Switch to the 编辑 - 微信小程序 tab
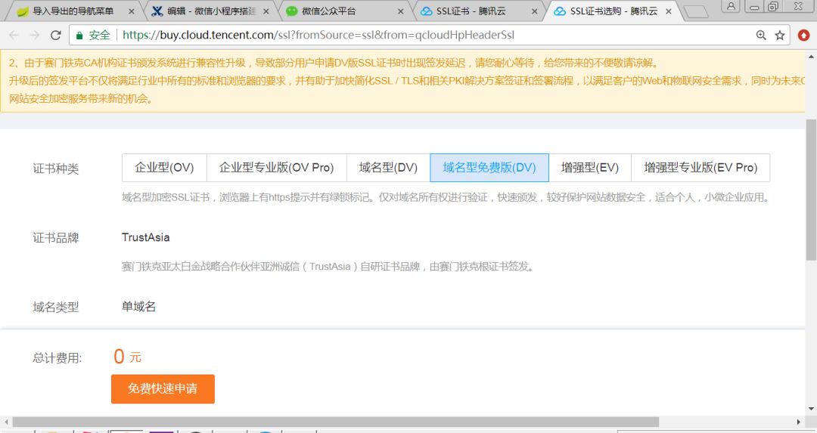Screen dimensions: 817x433 (x=211, y=11)
